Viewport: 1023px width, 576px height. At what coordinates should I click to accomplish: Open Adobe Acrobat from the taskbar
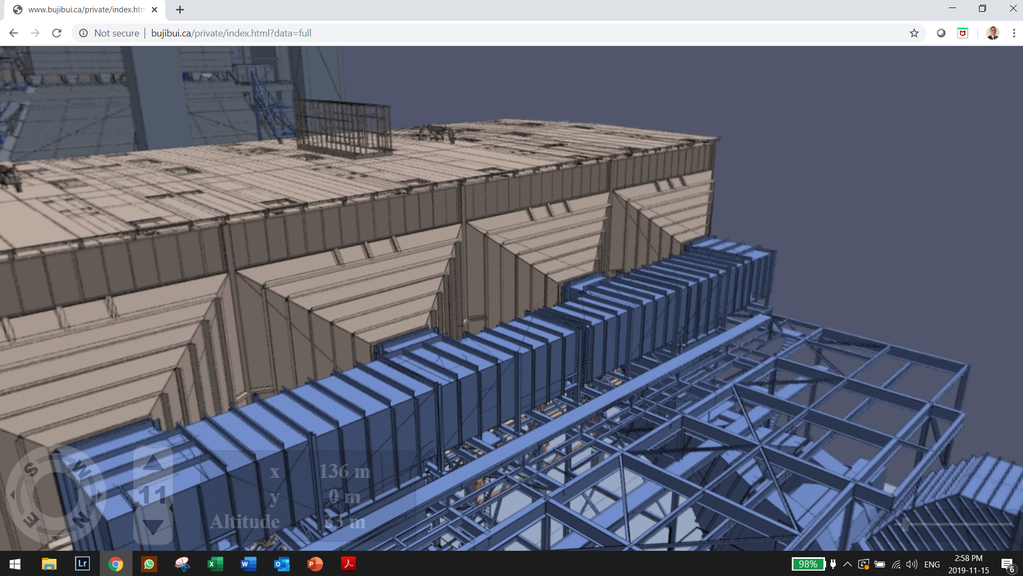pyautogui.click(x=348, y=564)
